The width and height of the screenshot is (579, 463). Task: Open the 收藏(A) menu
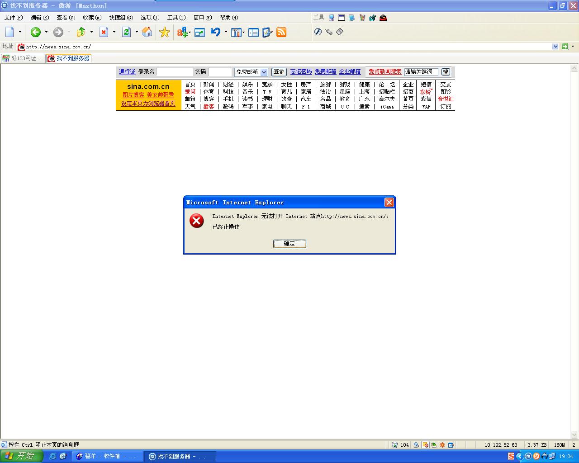[x=92, y=18]
